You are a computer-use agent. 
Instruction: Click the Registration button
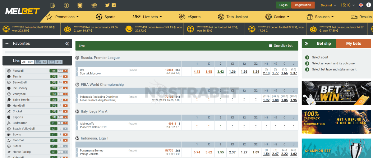pos(303,5)
